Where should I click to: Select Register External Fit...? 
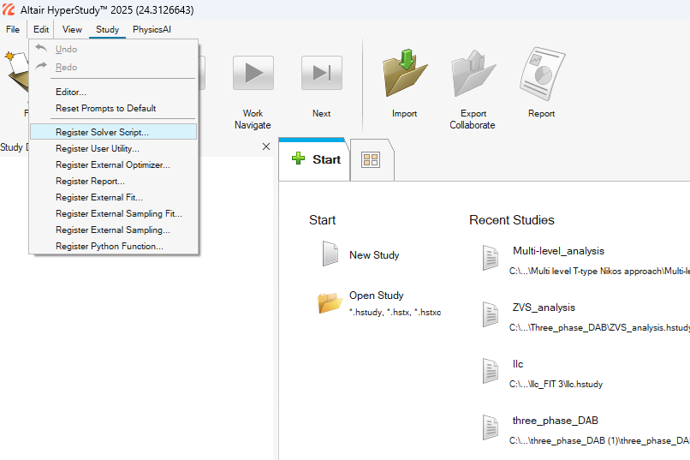114,197
